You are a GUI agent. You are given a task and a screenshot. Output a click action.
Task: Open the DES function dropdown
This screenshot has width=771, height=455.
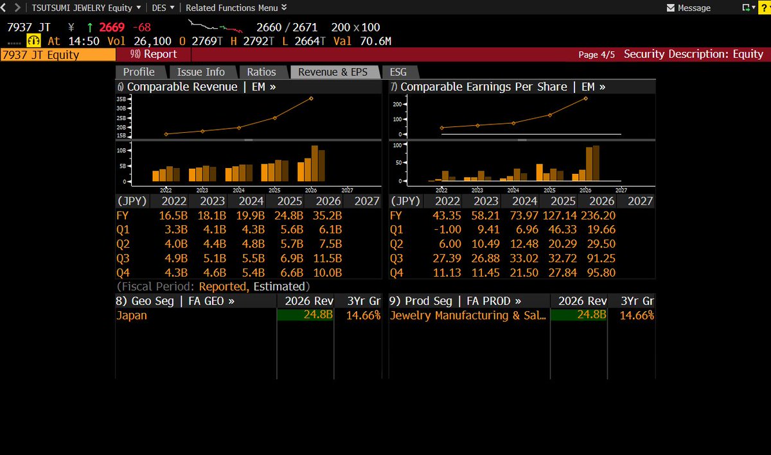(x=163, y=8)
